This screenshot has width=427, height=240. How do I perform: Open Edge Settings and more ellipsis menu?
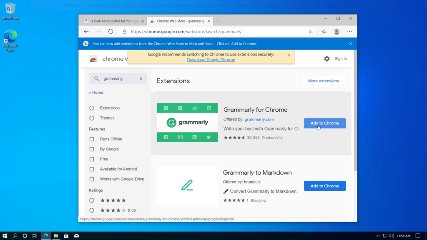coord(349,32)
